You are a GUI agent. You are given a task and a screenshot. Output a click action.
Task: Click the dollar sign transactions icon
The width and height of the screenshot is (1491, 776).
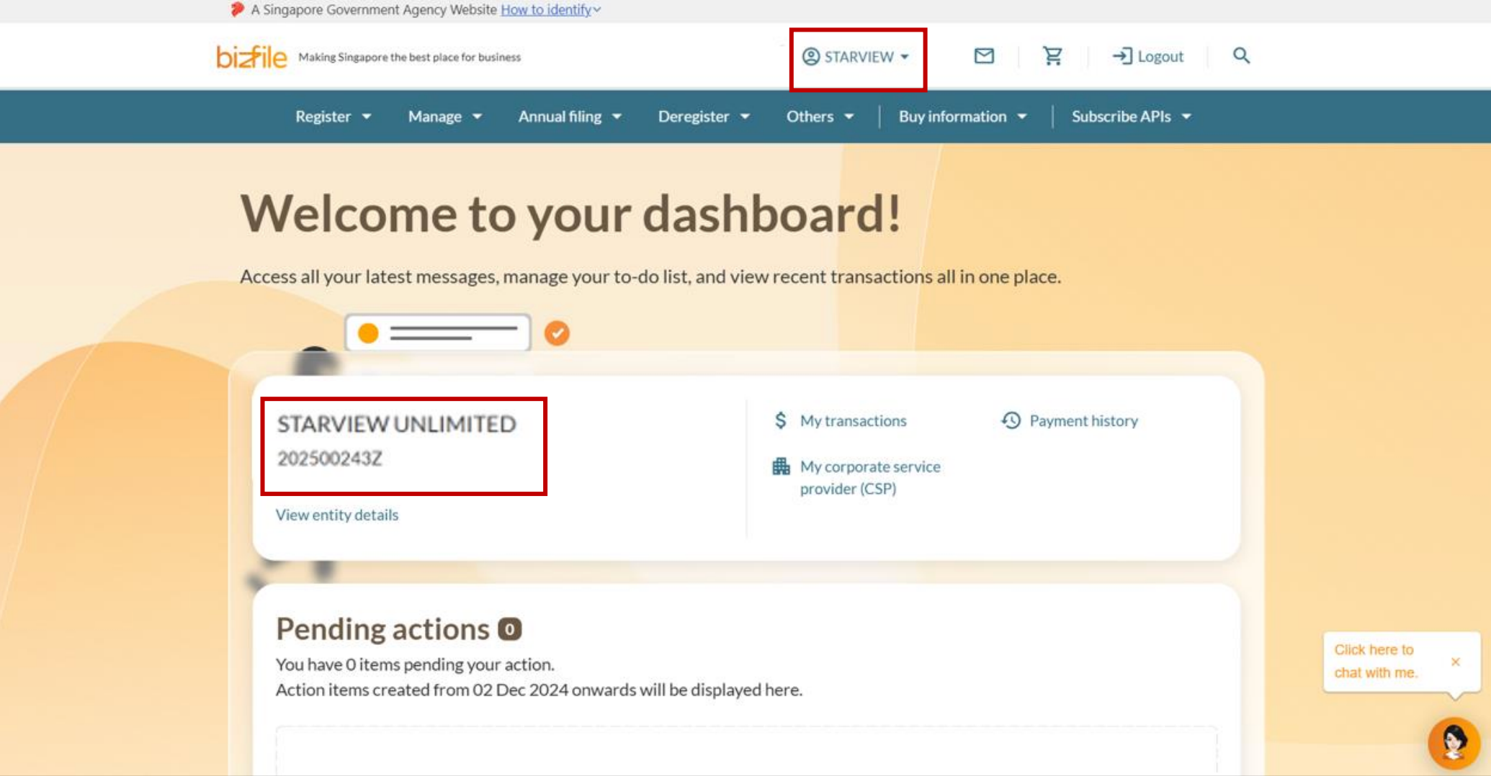coord(781,420)
